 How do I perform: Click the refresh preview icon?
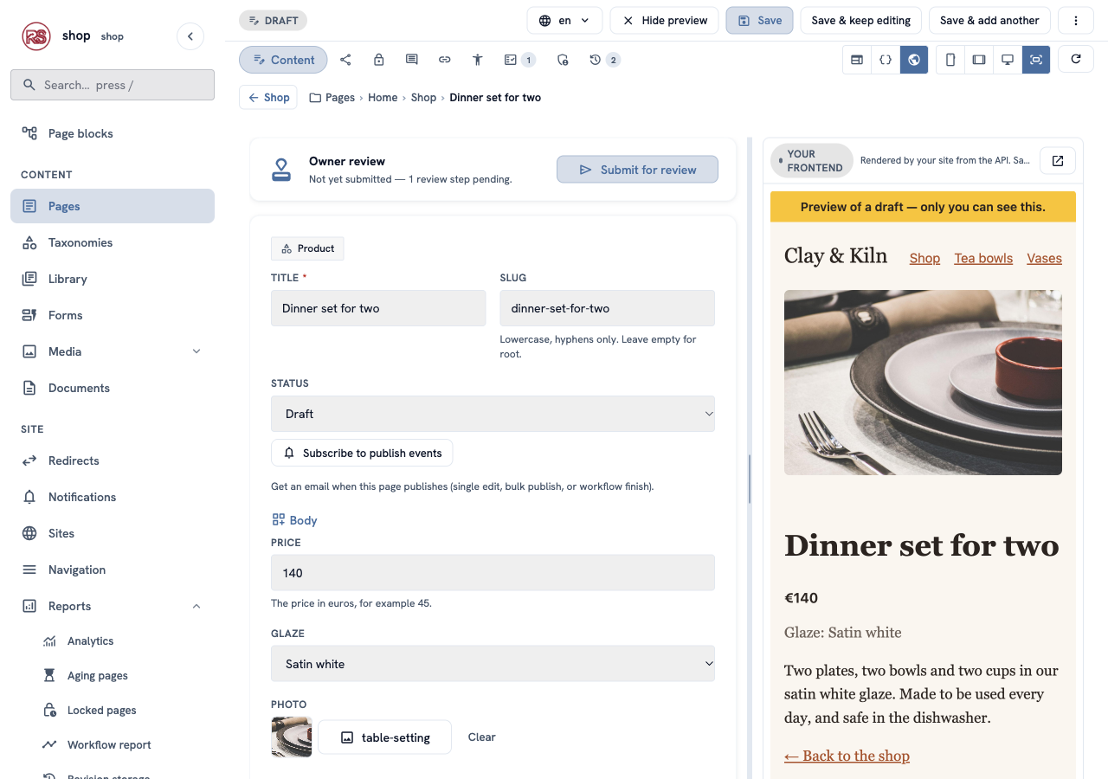tap(1076, 59)
